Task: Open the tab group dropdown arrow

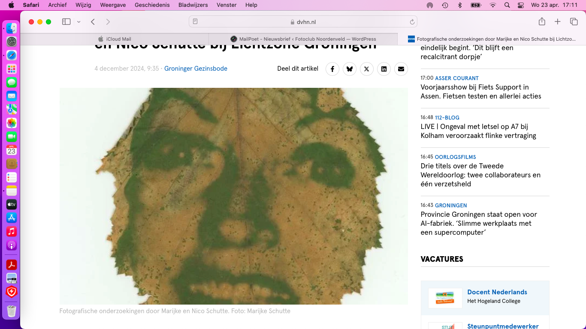Action: [79, 22]
